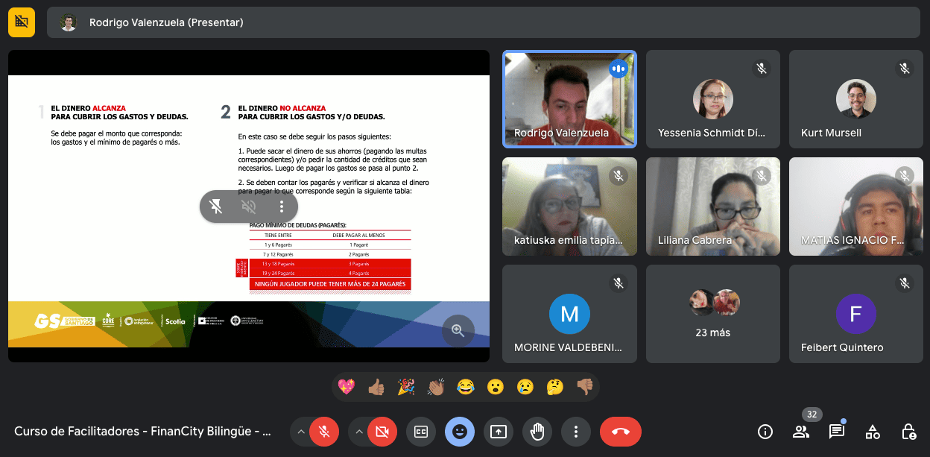This screenshot has width=930, height=457.
Task: Send the thinking face reaction
Action: (x=555, y=387)
